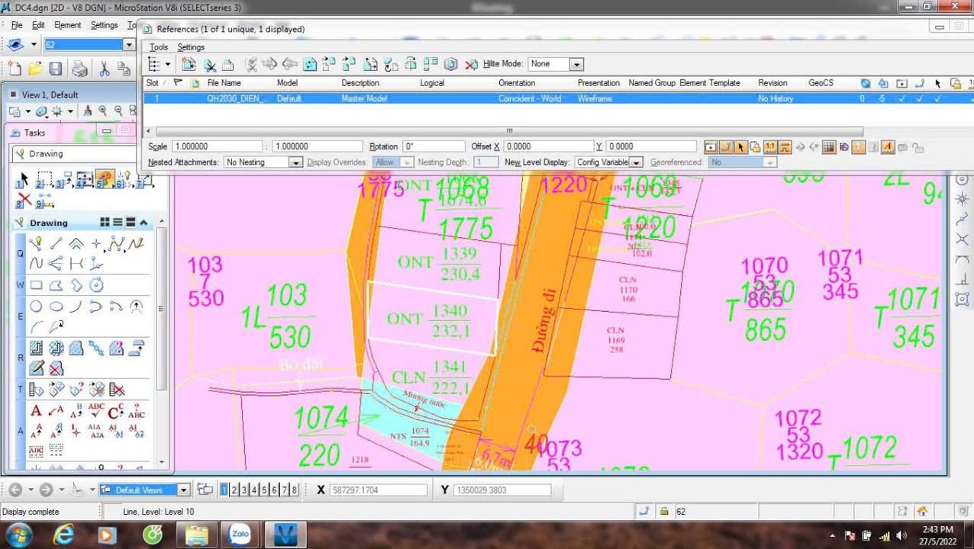This screenshot has height=549, width=974.
Task: Click the Delete Element red X tool
Action: point(24,201)
